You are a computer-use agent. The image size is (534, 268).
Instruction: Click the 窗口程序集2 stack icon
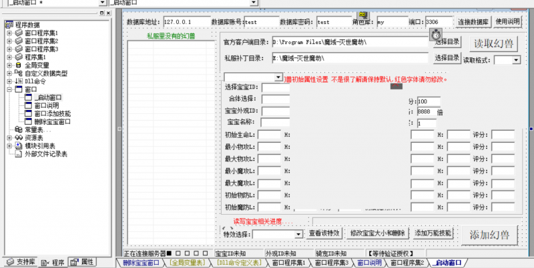tap(19, 41)
